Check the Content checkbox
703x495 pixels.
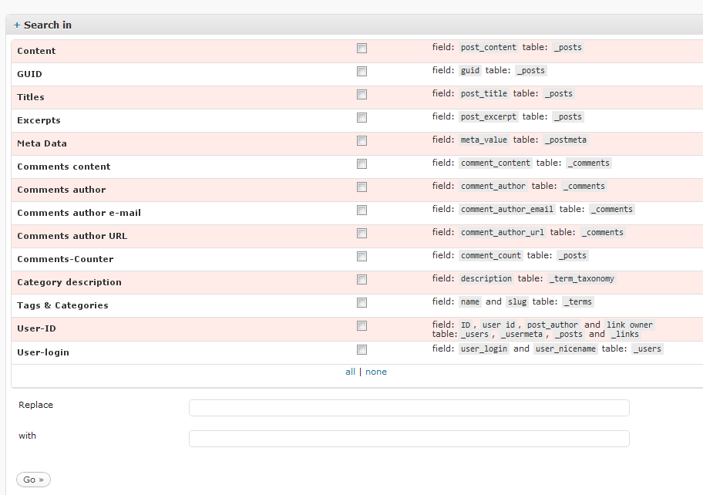(362, 48)
